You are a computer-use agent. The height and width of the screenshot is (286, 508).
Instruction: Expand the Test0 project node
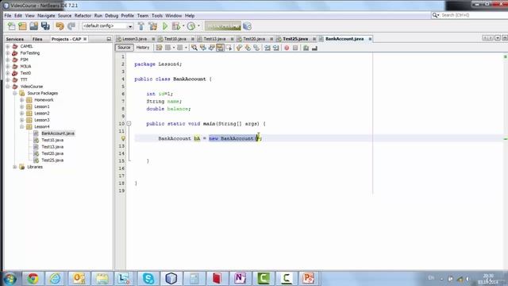point(8,73)
